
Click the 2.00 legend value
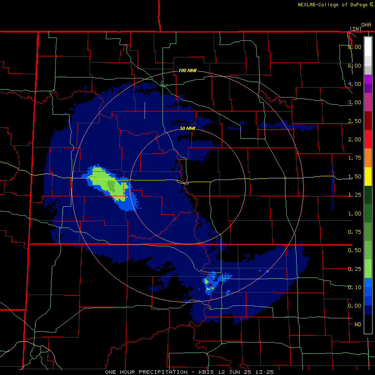pos(355,140)
